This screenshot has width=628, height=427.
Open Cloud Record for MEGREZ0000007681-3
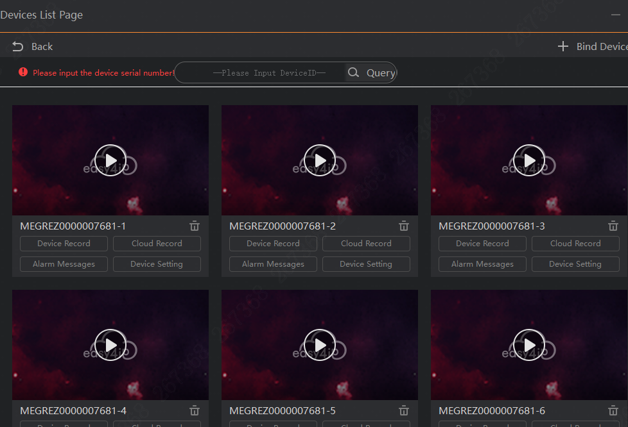coord(575,244)
